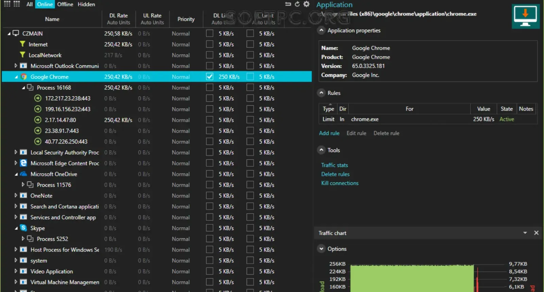
Task: Expand the Traffic chart Options section
Action: (321, 249)
